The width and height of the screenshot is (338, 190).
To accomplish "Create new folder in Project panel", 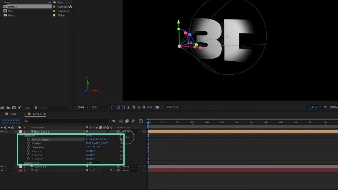I will tap(8, 108).
